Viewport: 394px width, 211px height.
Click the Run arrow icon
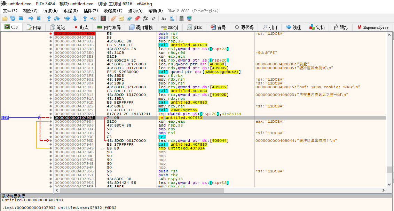tap(31, 18)
